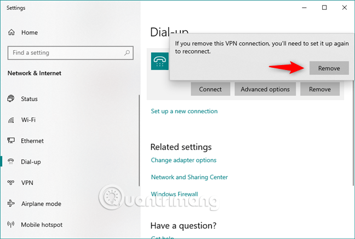Open the Windows Firewall link
The image size is (355, 239).
click(174, 194)
